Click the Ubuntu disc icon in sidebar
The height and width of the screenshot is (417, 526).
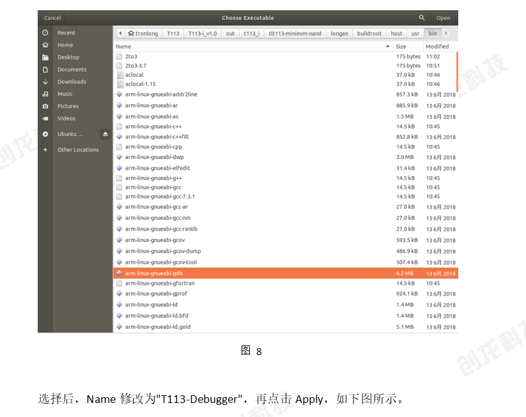click(x=45, y=134)
